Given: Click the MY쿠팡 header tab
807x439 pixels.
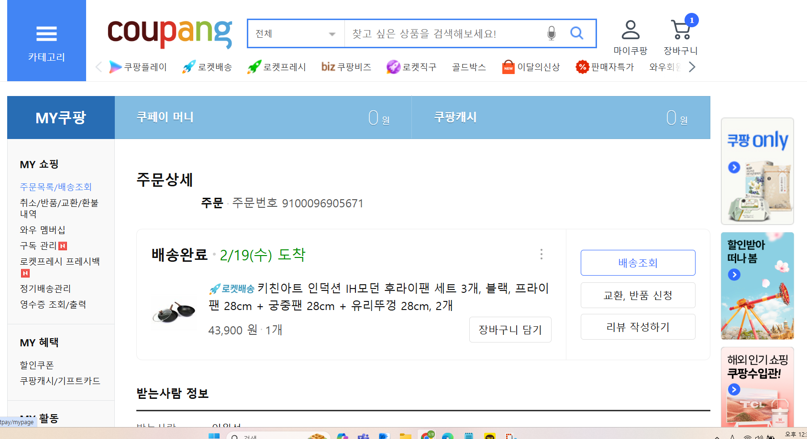Looking at the screenshot, I should (x=61, y=118).
